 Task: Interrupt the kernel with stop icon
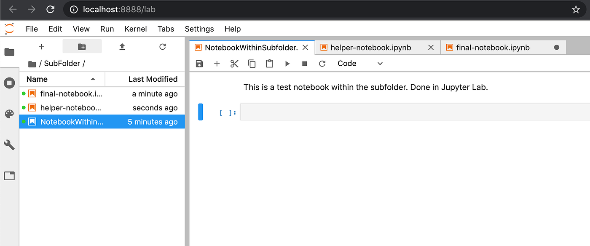pos(304,63)
